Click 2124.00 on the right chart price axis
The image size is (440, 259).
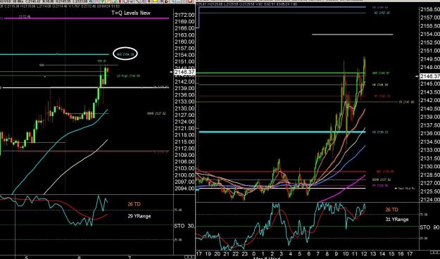[x=430, y=200]
